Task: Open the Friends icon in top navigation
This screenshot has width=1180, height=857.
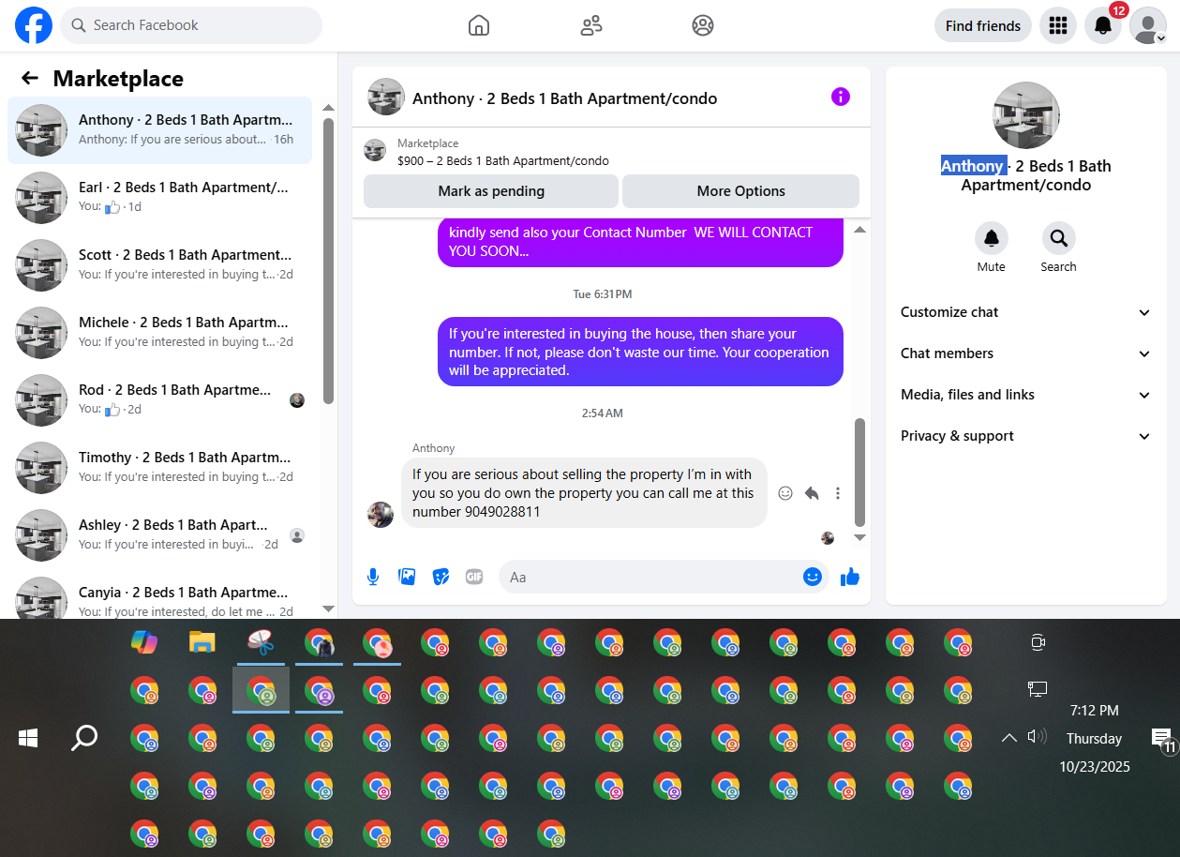Action: point(591,25)
